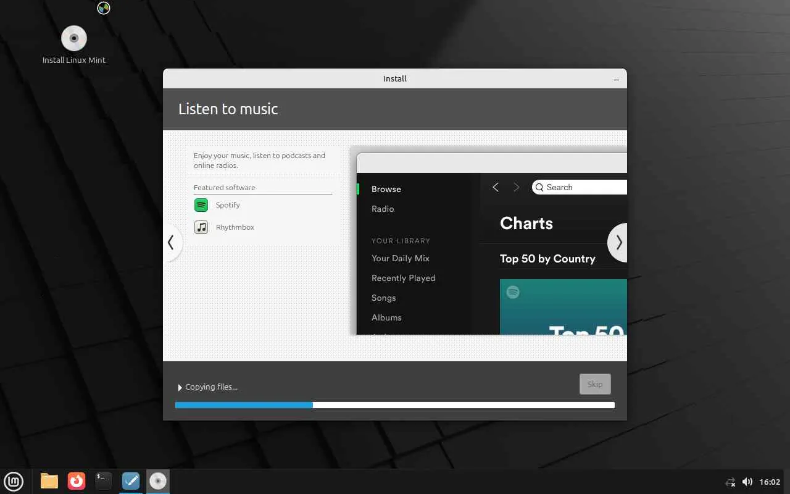Open the Terminal from the panel
Viewport: 790px width, 494px height.
pyautogui.click(x=104, y=481)
